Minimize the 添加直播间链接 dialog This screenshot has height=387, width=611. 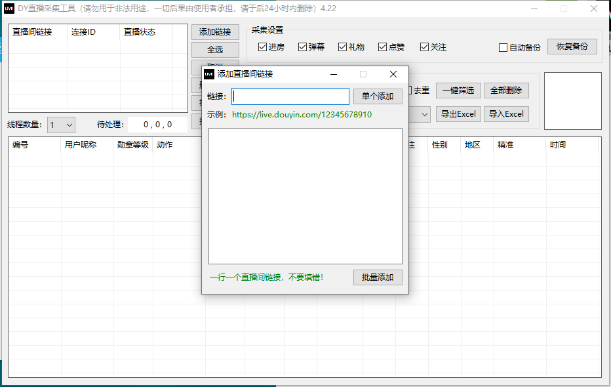333,74
